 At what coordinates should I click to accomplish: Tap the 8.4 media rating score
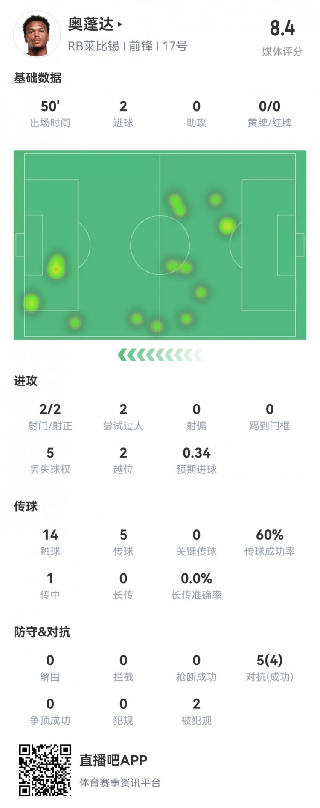[282, 28]
